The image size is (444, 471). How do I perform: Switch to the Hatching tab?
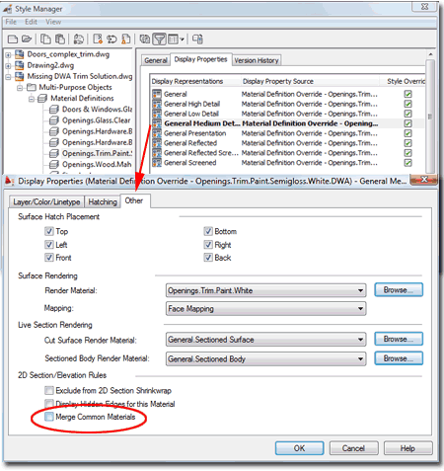pyautogui.click(x=103, y=201)
